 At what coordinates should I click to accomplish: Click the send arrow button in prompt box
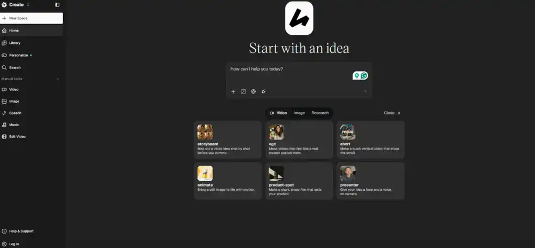(x=365, y=91)
